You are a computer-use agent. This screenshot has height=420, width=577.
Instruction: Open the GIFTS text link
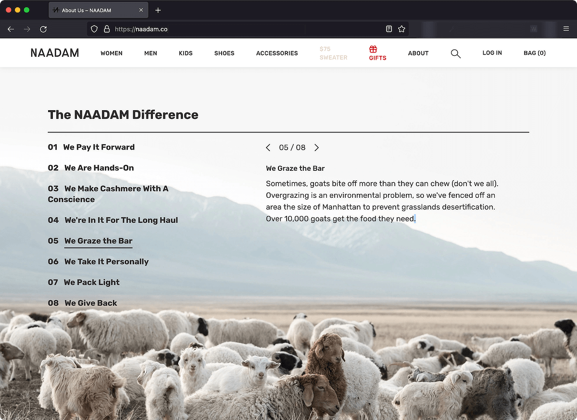coord(377,58)
